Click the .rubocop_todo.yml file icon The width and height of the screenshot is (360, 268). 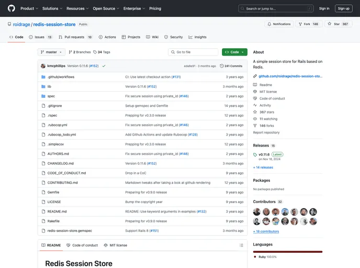tap(43, 135)
